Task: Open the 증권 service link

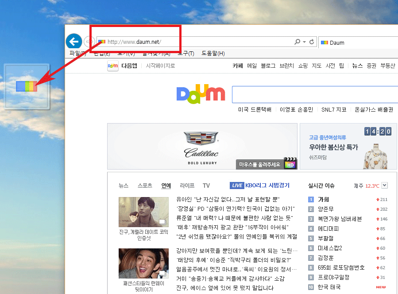Action: [371, 66]
